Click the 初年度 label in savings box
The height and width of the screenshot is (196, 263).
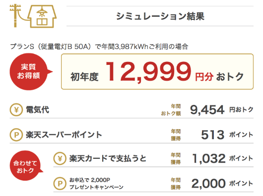point(84,77)
